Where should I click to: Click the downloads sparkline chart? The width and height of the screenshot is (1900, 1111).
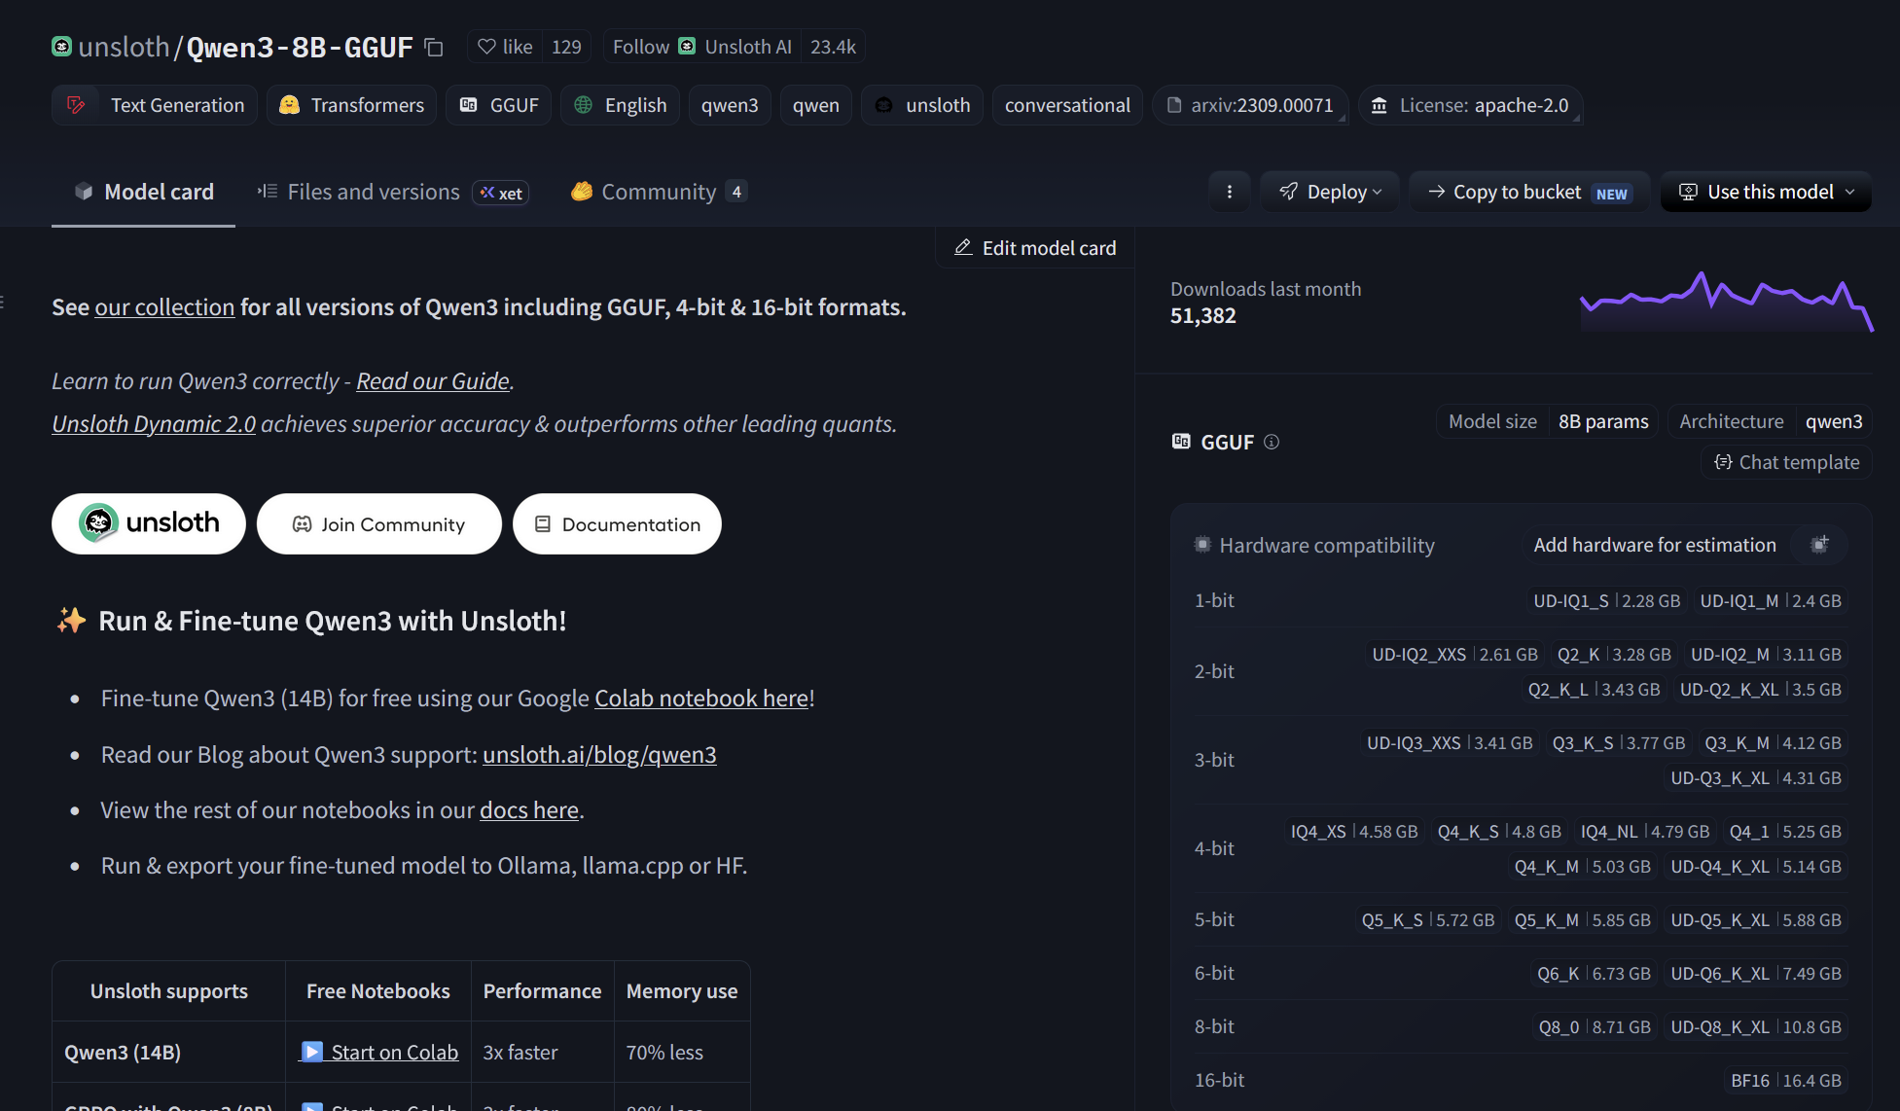click(x=1727, y=301)
